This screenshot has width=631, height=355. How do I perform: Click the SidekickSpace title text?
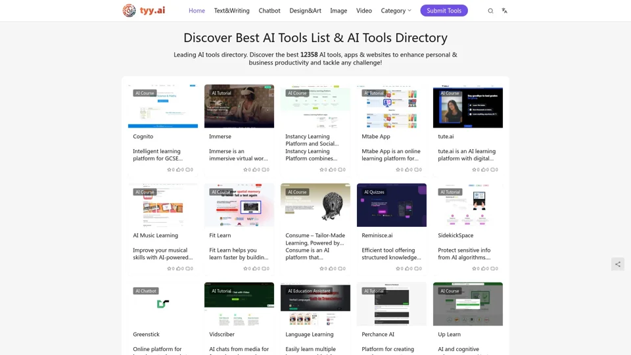[456, 235]
